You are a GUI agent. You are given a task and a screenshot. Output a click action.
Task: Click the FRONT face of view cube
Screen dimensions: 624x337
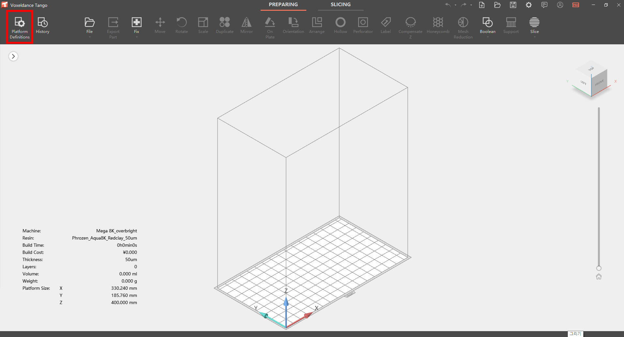600,83
